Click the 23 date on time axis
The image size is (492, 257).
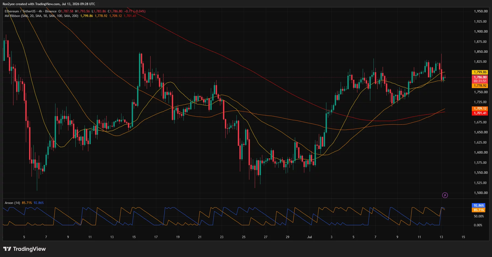pyautogui.click(x=222, y=237)
